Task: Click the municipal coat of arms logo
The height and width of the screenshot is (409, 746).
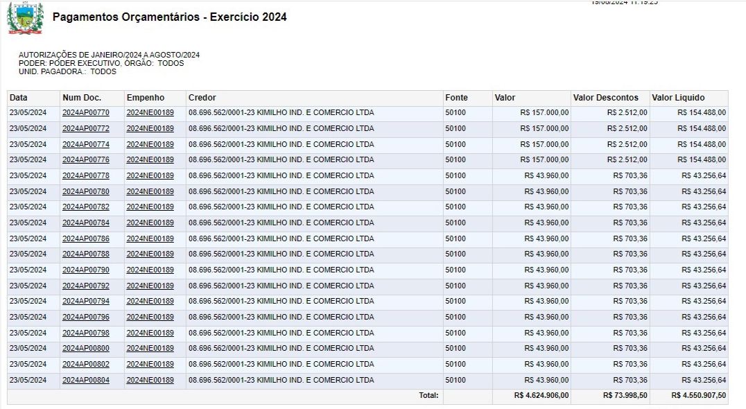Action: coord(25,18)
